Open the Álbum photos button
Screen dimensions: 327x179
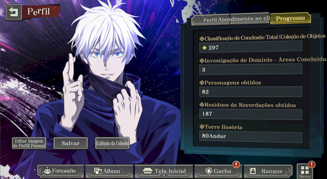click(x=109, y=171)
